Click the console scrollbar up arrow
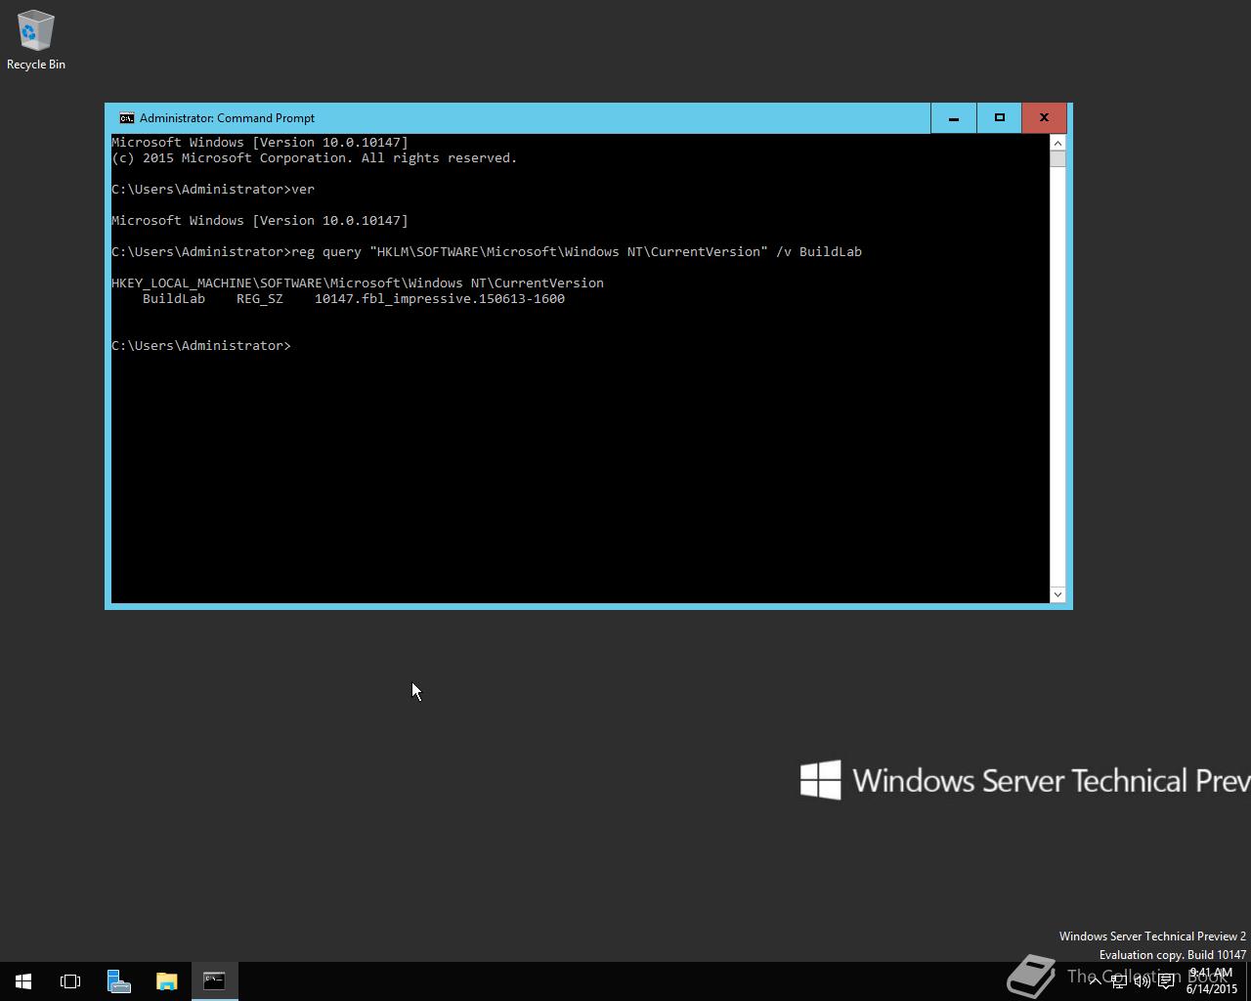Image resolution: width=1251 pixels, height=1001 pixels. 1057,143
